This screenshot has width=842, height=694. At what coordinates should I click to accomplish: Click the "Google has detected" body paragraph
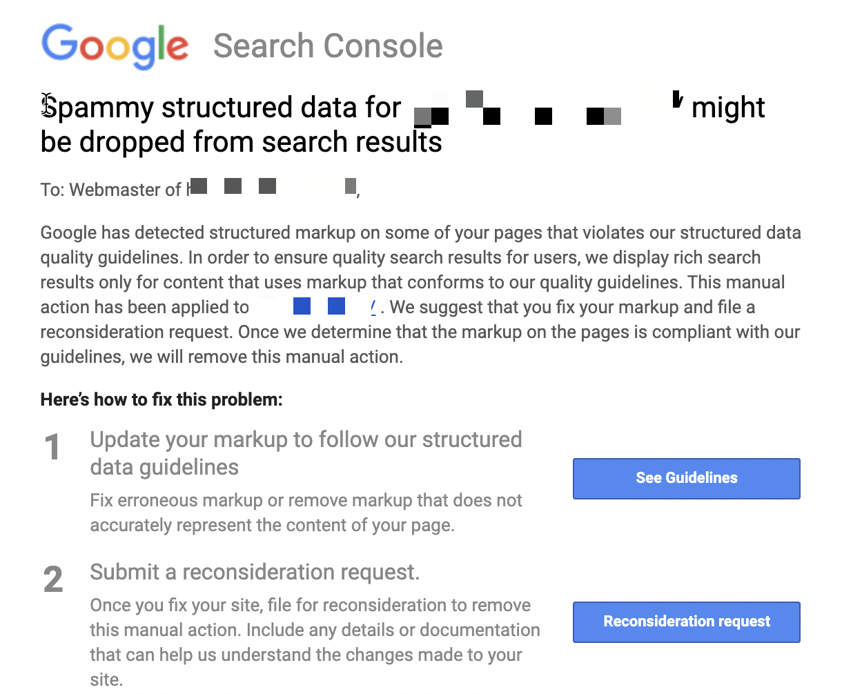pos(420,295)
